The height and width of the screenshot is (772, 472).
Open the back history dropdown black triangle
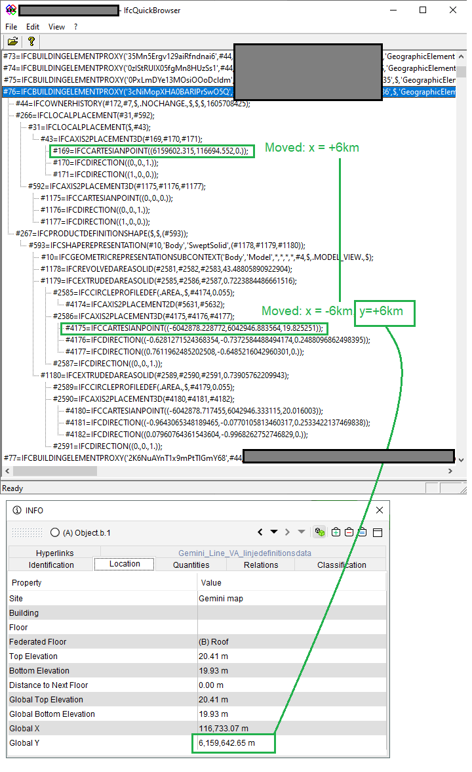tap(274, 532)
